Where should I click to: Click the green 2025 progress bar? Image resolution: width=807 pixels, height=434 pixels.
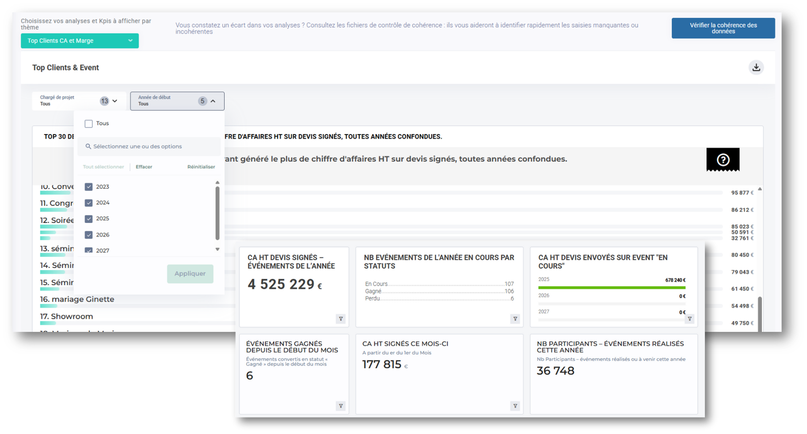pos(611,288)
